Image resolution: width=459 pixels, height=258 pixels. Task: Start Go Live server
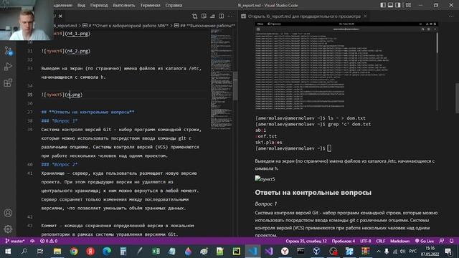pyautogui.click(x=425, y=241)
